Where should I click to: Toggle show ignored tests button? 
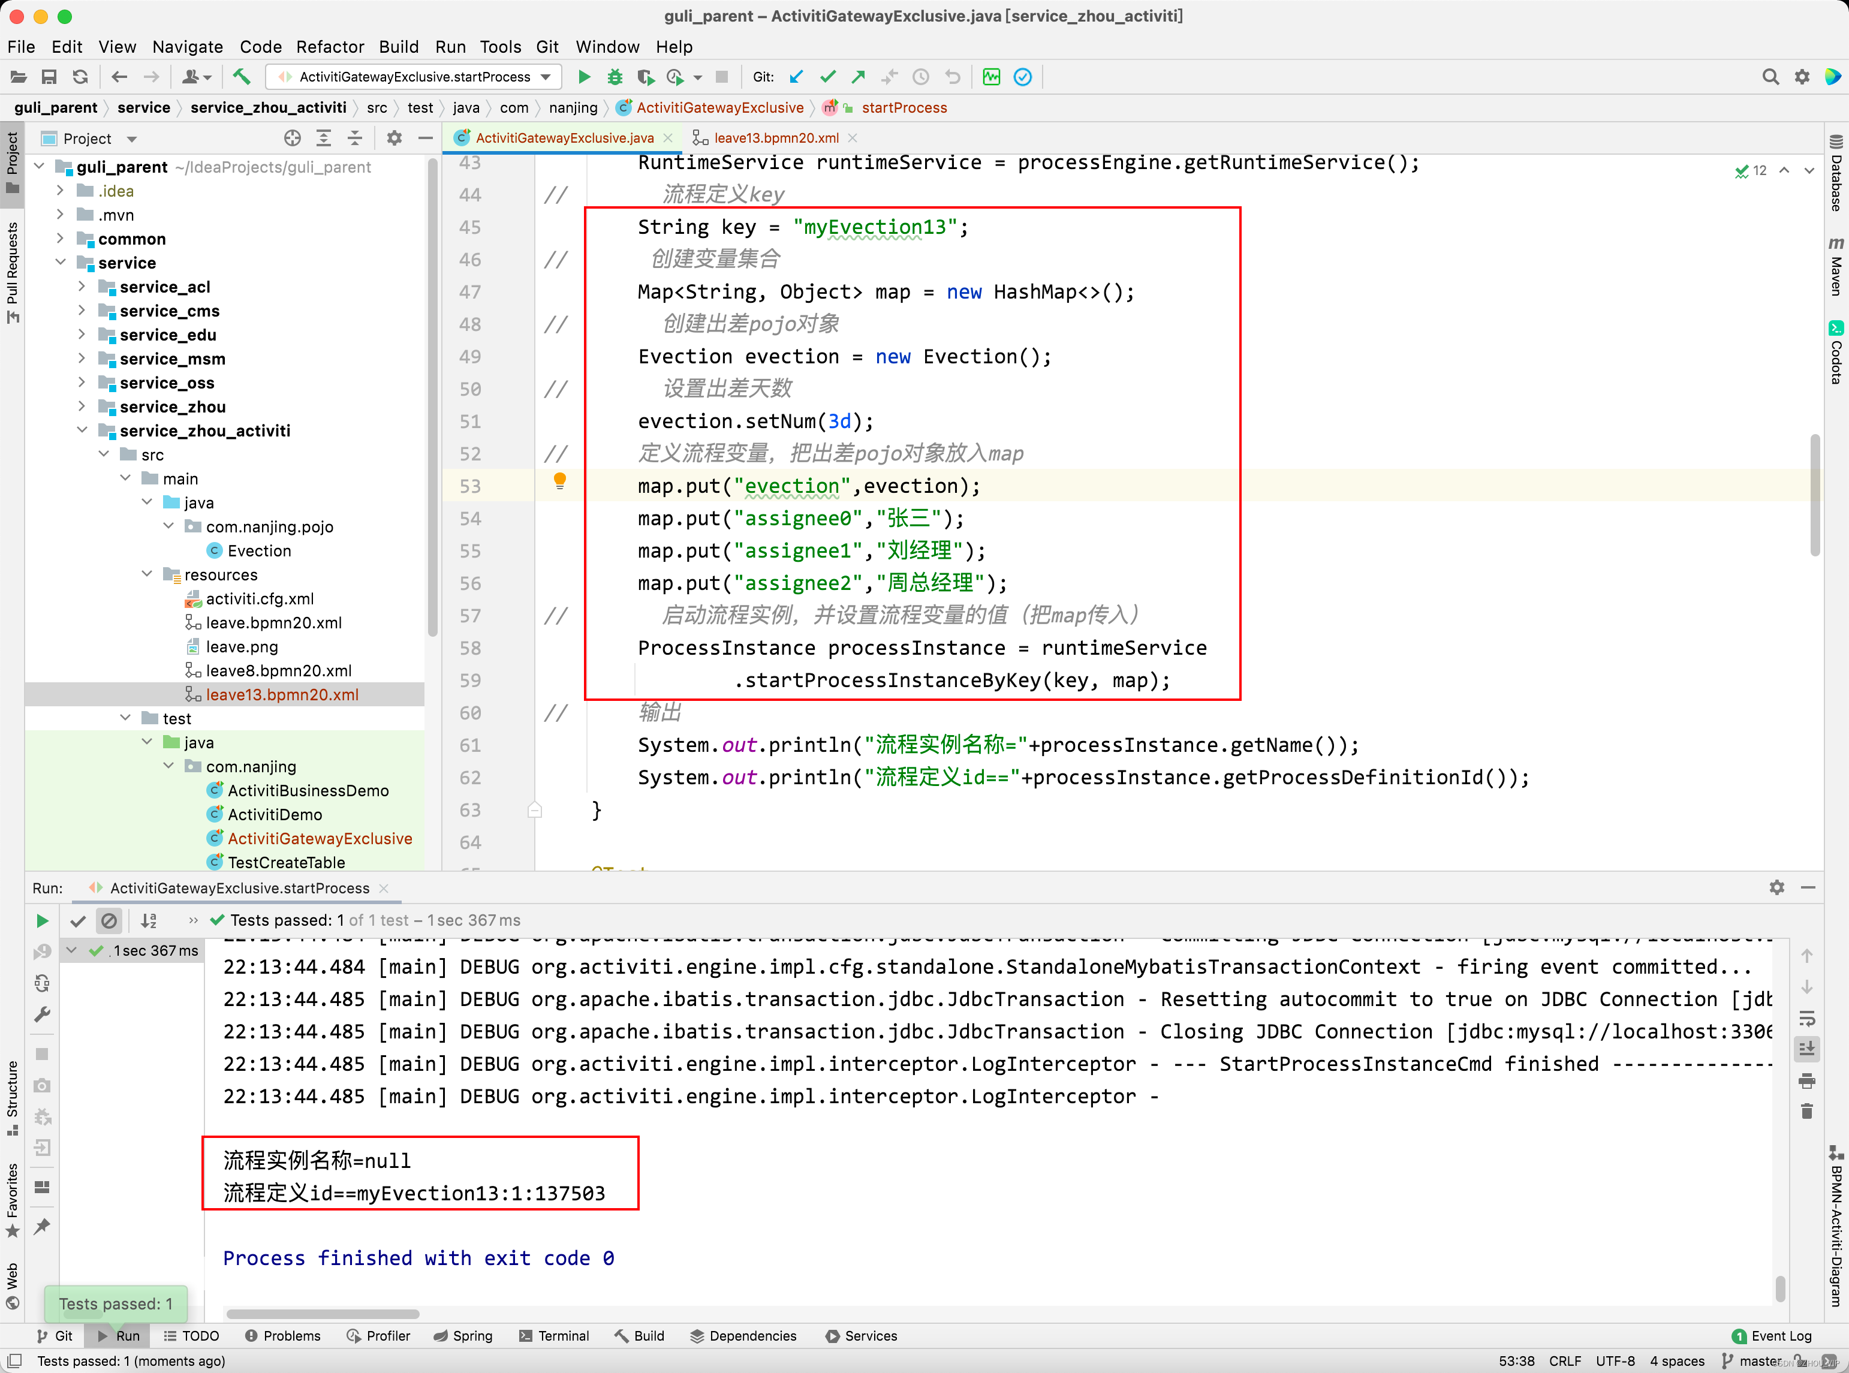[x=109, y=921]
